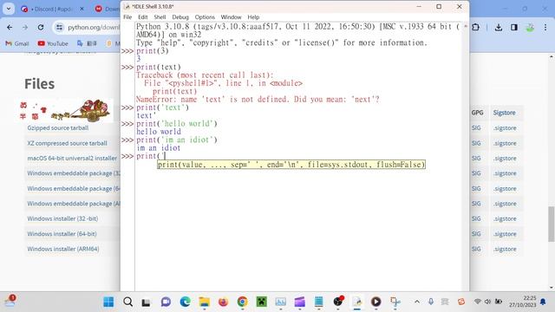Open Chrome downloads icon

tap(499, 27)
